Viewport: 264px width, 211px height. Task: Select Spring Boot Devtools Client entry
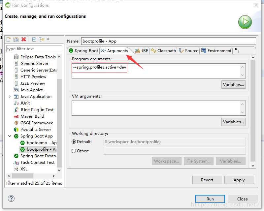(x=38, y=156)
